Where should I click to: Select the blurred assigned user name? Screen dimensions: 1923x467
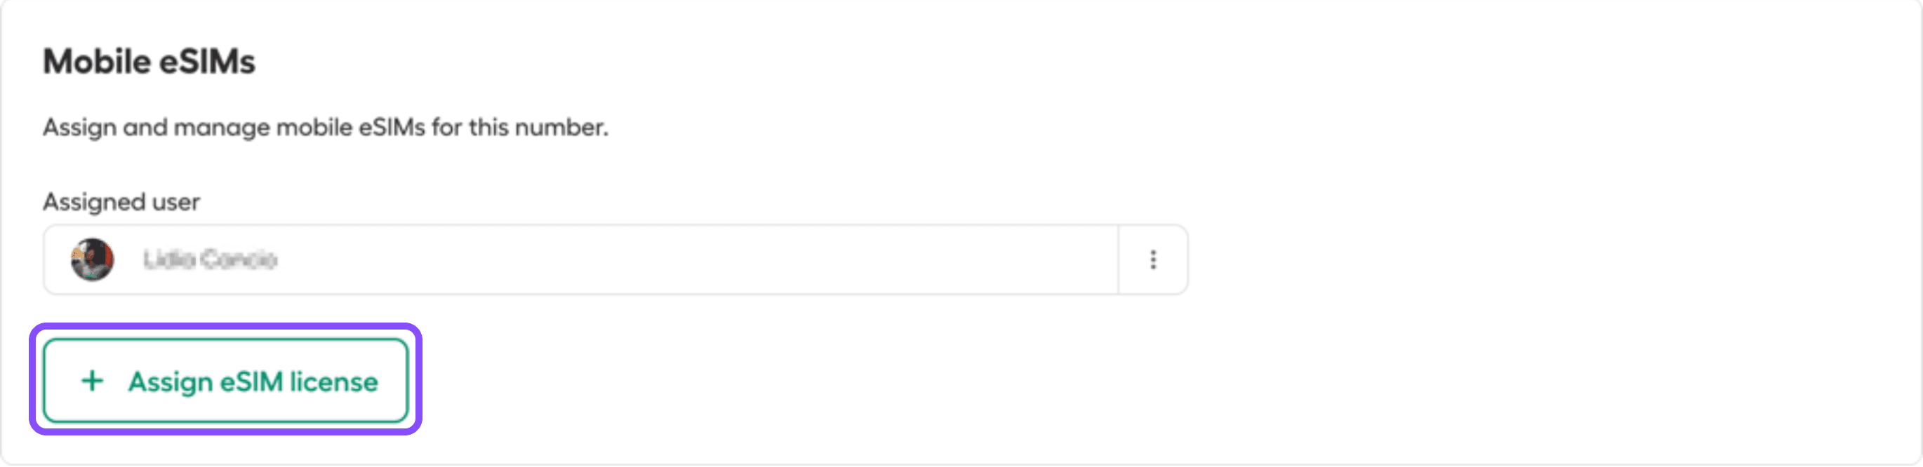click(x=210, y=259)
